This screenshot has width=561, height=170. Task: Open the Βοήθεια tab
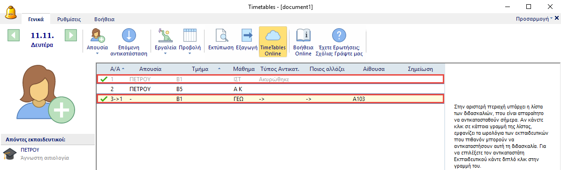pyautogui.click(x=104, y=19)
